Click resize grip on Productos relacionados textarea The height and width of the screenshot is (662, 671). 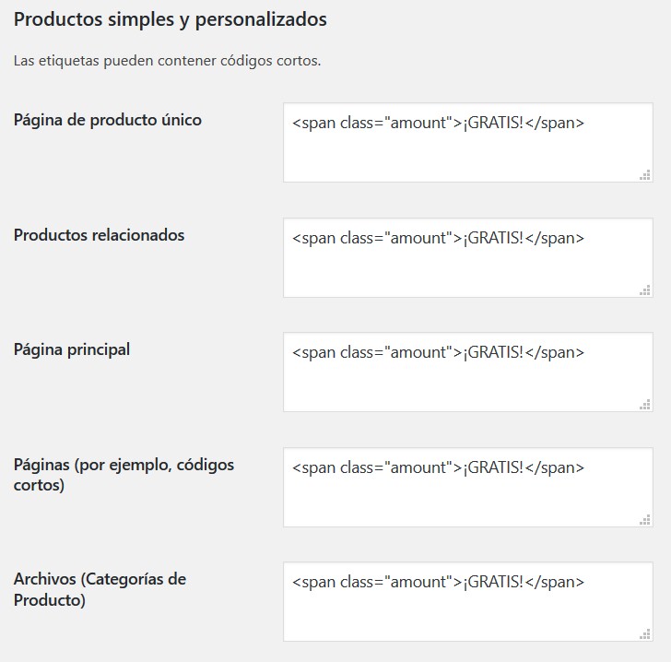[x=645, y=290]
